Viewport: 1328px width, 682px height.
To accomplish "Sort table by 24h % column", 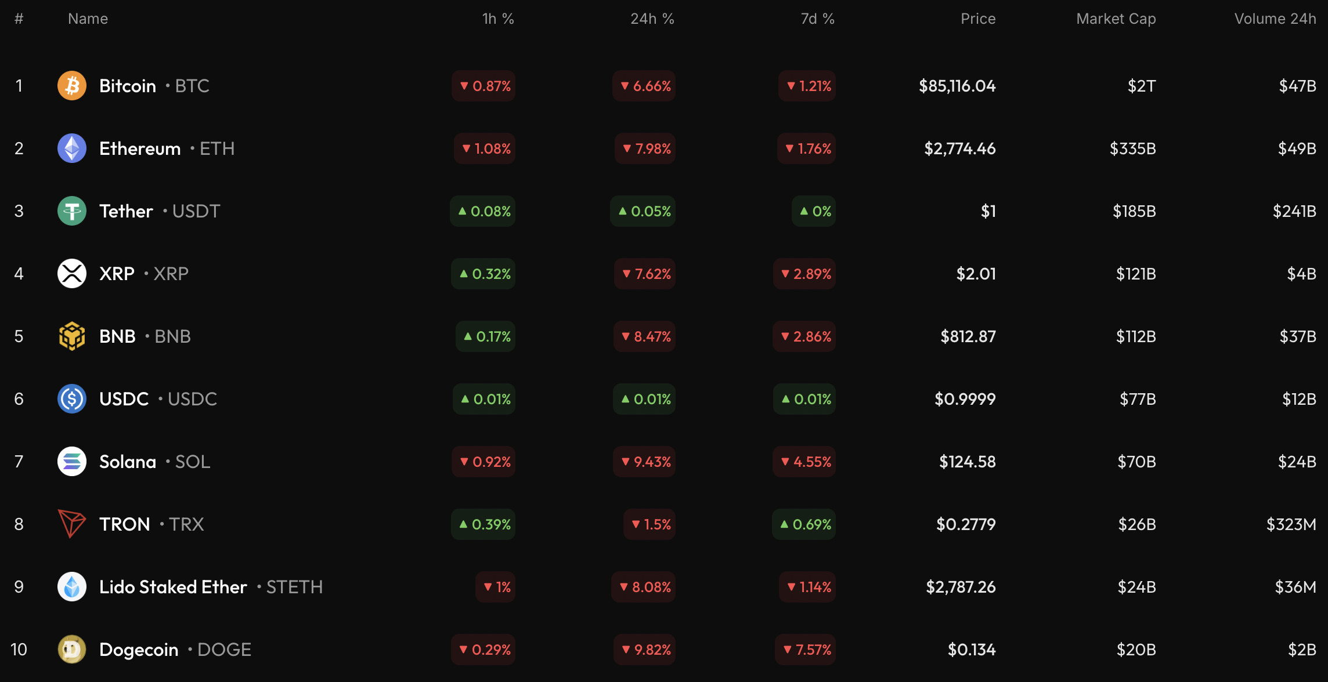I will point(652,19).
